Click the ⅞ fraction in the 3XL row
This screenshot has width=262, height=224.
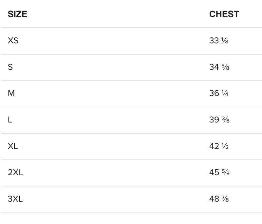tap(225, 199)
